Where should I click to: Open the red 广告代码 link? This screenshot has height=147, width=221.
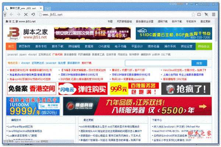pyautogui.click(x=57, y=55)
